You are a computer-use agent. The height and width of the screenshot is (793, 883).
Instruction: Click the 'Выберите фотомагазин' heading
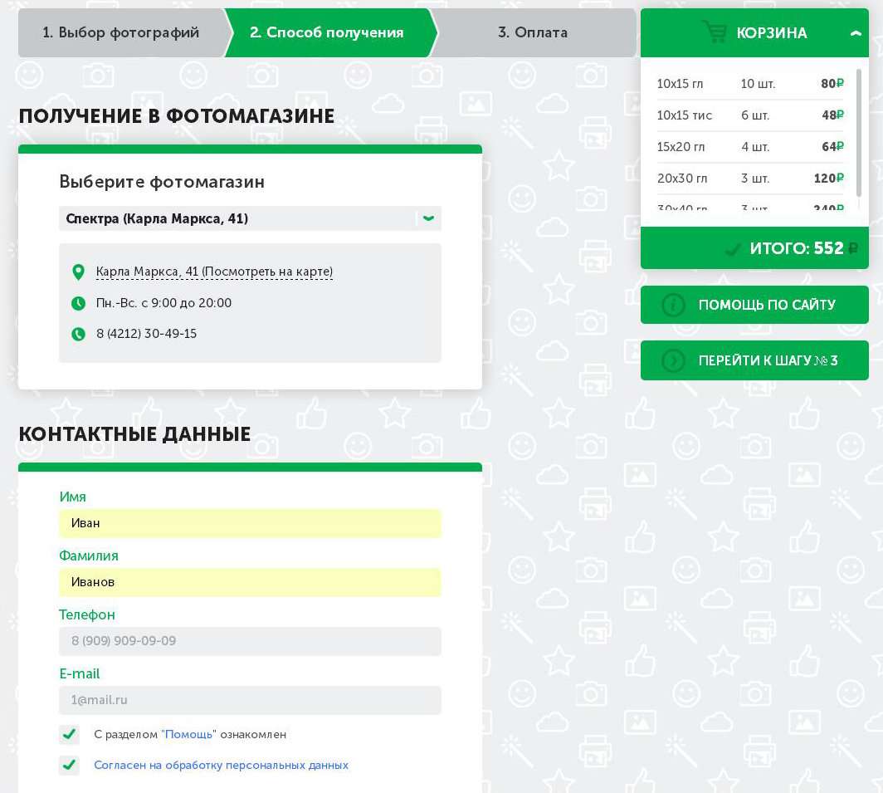(x=162, y=182)
